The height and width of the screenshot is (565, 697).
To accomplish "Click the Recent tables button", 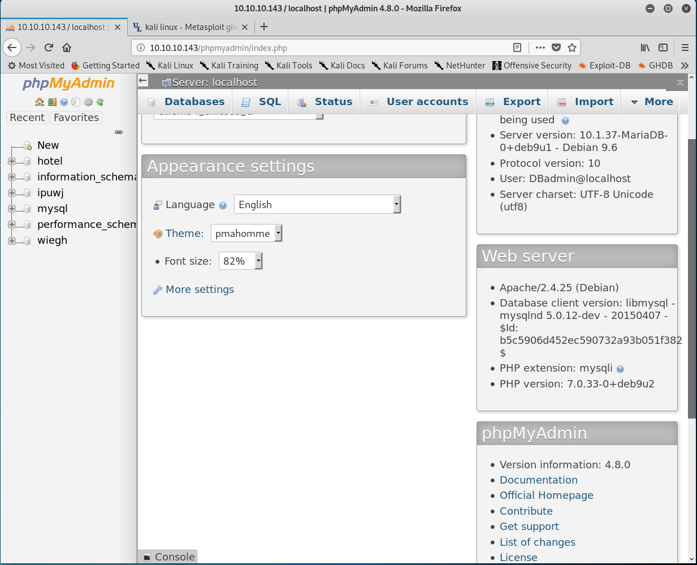I will pyautogui.click(x=27, y=118).
